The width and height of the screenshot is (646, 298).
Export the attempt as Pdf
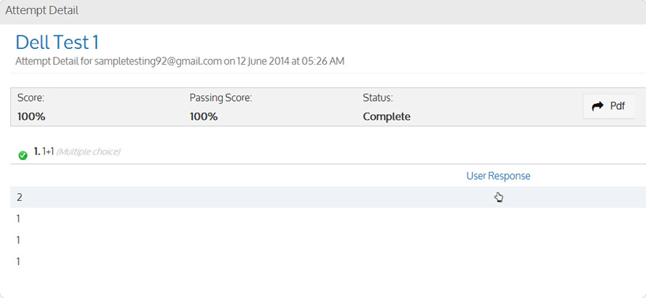point(609,106)
